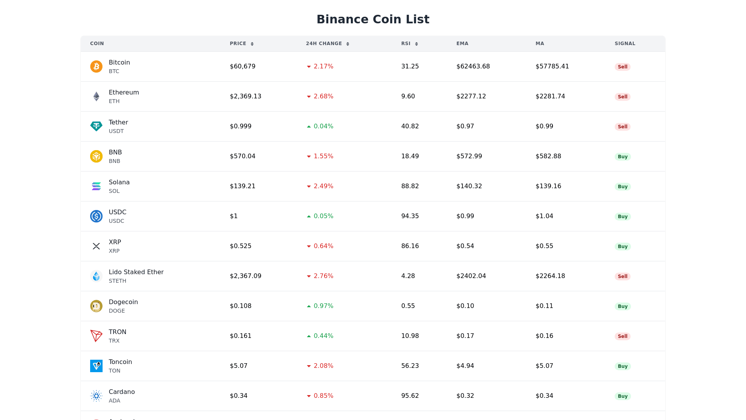Click the Toncoin blue square icon
Image resolution: width=746 pixels, height=420 pixels.
[96, 366]
